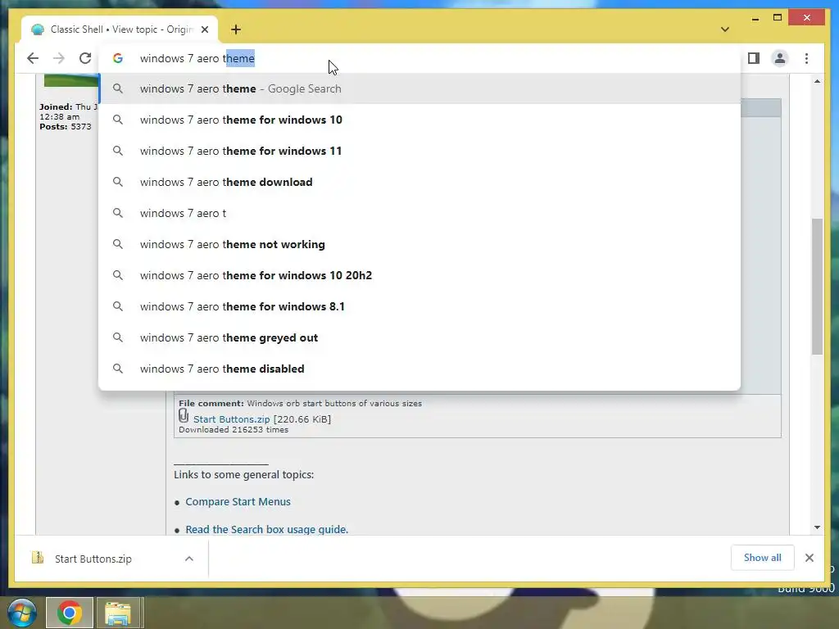Screen dimensions: 839x629
Task: Choose the 'windows 7 aero t' suggestion
Action: [x=420, y=213]
